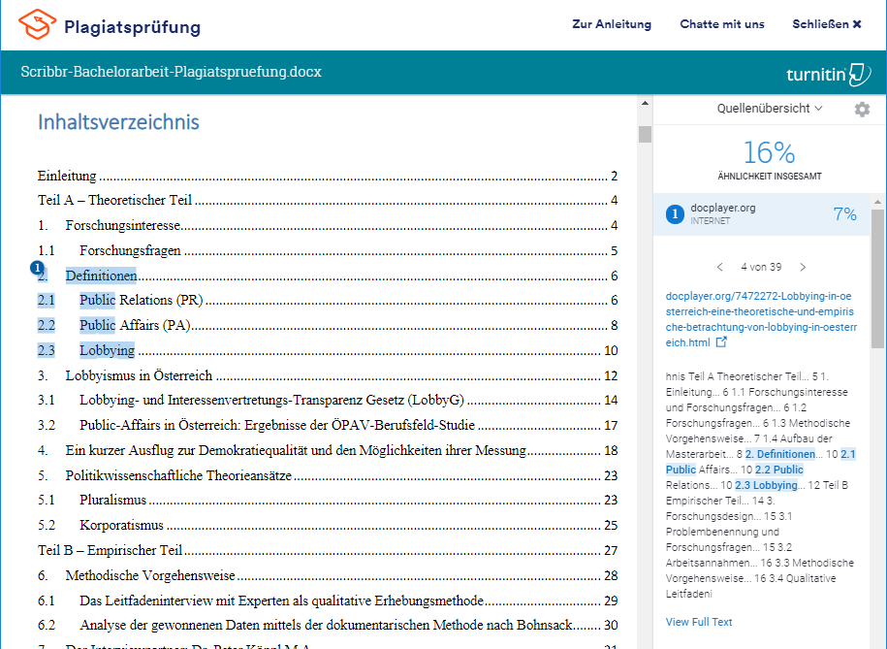Open Chatte mit uns chat link

pyautogui.click(x=722, y=24)
